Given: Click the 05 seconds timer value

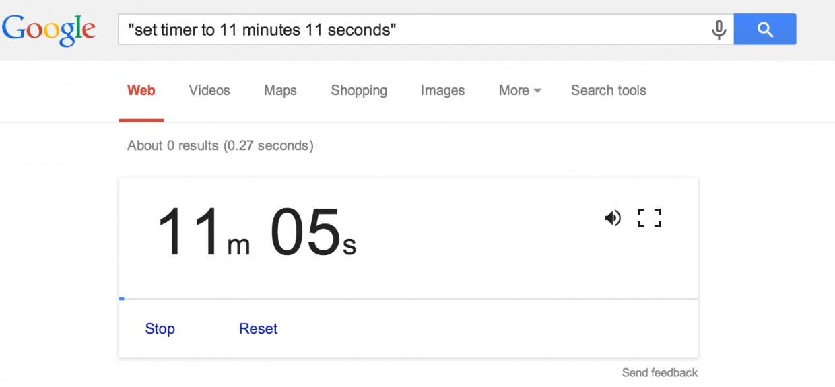Looking at the screenshot, I should tap(306, 233).
